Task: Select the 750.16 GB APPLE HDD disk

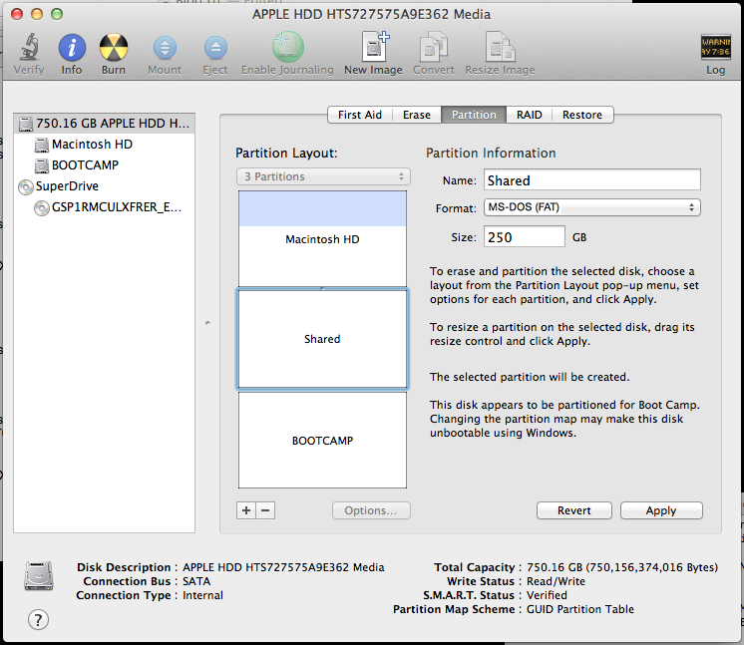Action: coord(105,124)
